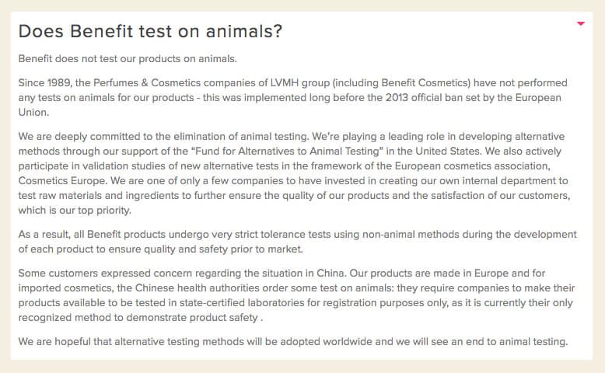
Task: Click the "Does Benefit test on animals?" heading
Action: 150,31
